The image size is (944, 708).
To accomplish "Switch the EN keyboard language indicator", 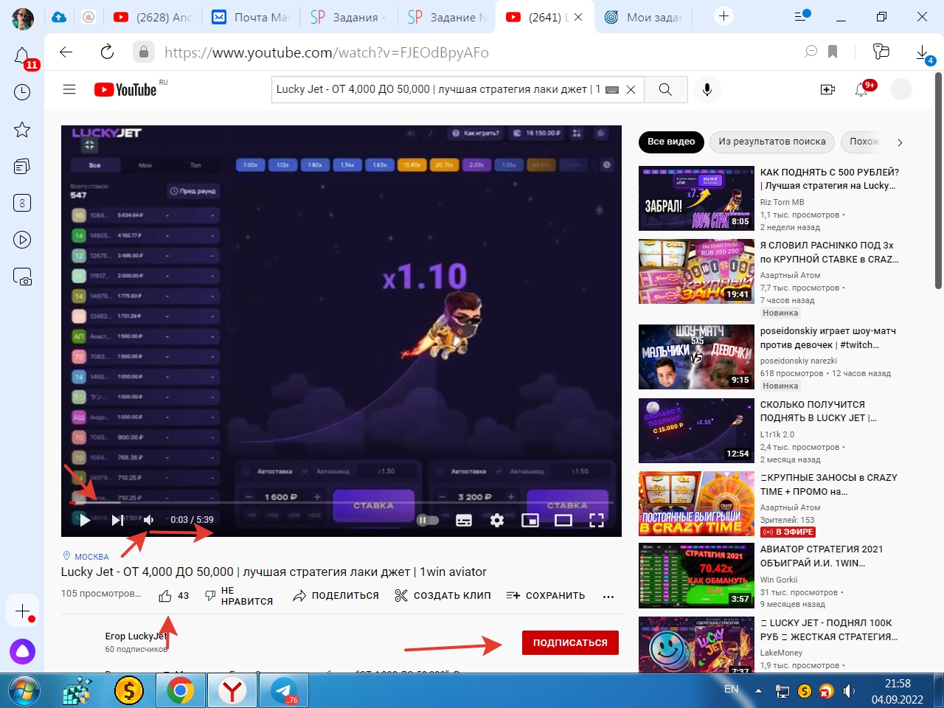I will [x=731, y=689].
